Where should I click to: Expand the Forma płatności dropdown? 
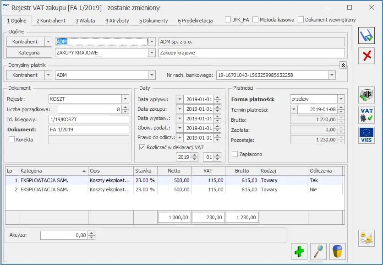pyautogui.click(x=341, y=99)
